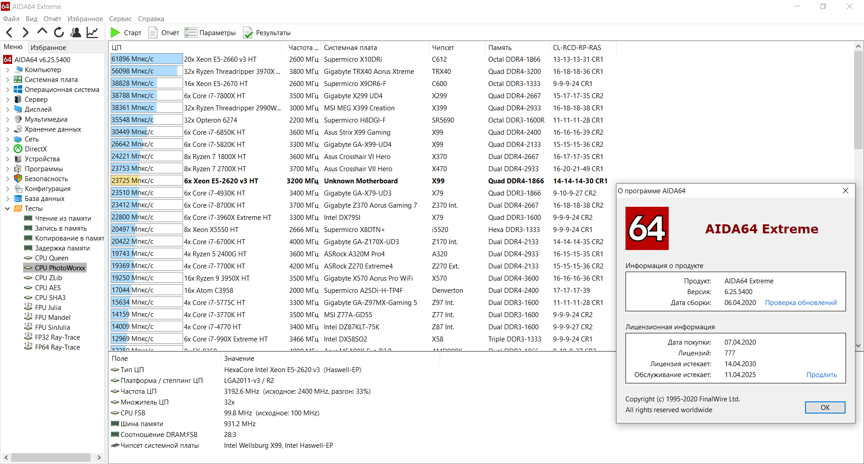
Task: Sort by the Системная плата column header
Action: 375,47
